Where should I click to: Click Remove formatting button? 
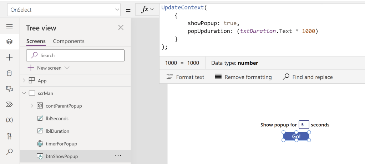(243, 77)
